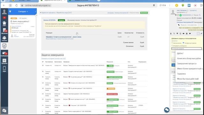
Task: Click the video camera icon in the user toolbar
Action: click(184, 34)
